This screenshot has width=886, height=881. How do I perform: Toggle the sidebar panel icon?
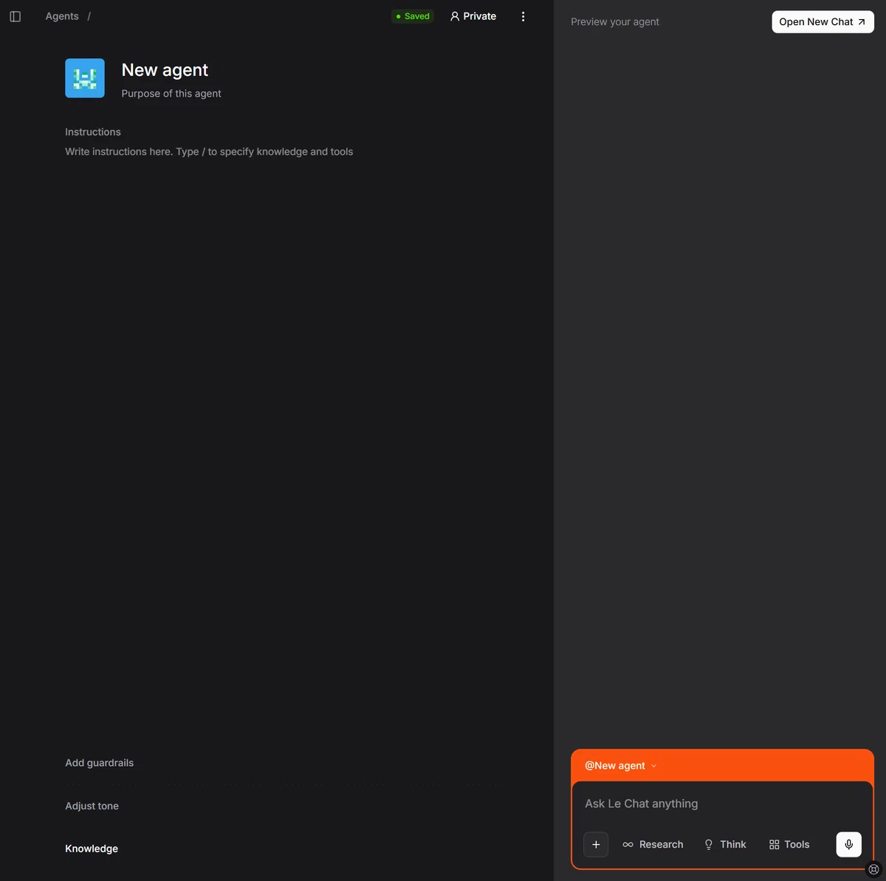16,16
